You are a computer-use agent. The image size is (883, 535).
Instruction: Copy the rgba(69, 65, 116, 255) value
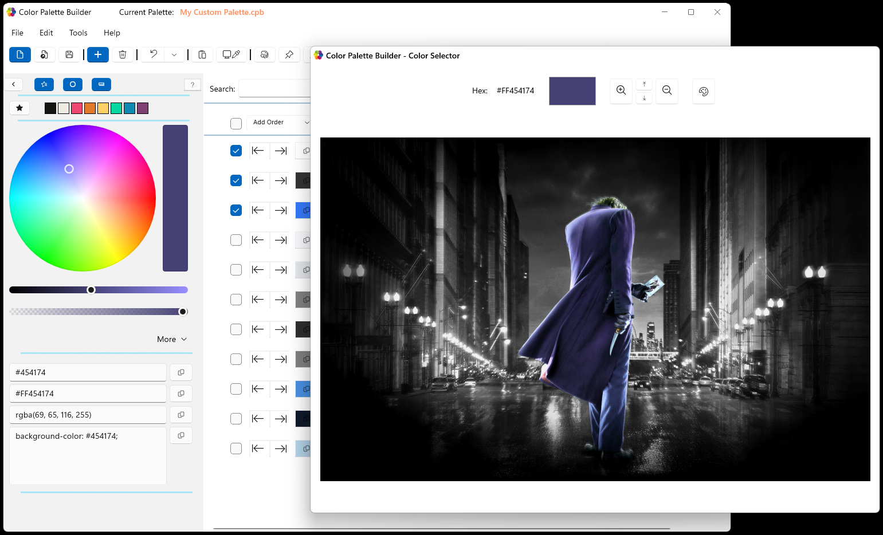(x=181, y=415)
